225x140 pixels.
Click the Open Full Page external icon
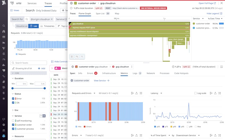click(x=215, y=3)
